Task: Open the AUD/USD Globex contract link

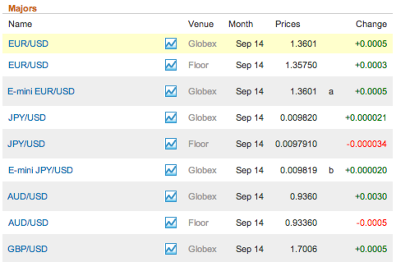Action: pyautogui.click(x=28, y=196)
